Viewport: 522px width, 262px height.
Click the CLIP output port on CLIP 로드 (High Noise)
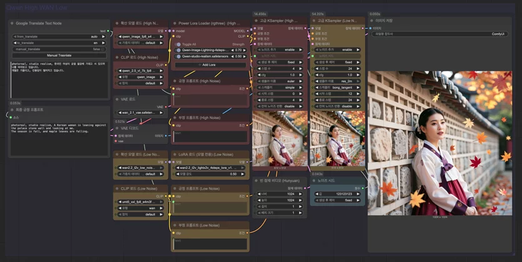(x=166, y=65)
